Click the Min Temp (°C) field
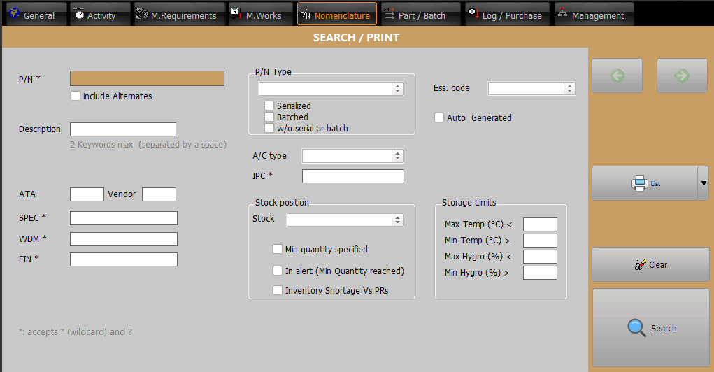This screenshot has width=714, height=372. click(540, 241)
